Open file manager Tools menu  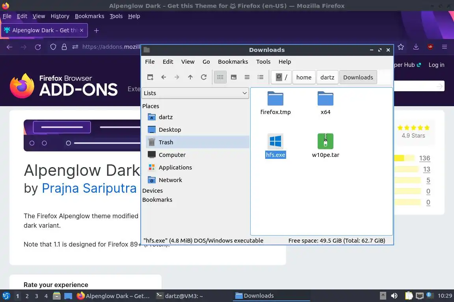[263, 62]
